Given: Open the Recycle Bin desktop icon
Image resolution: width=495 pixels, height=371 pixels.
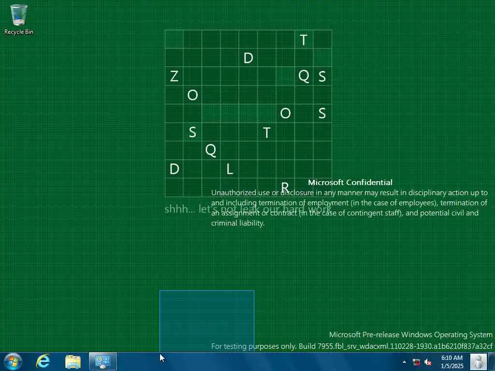Looking at the screenshot, I should pos(19,19).
